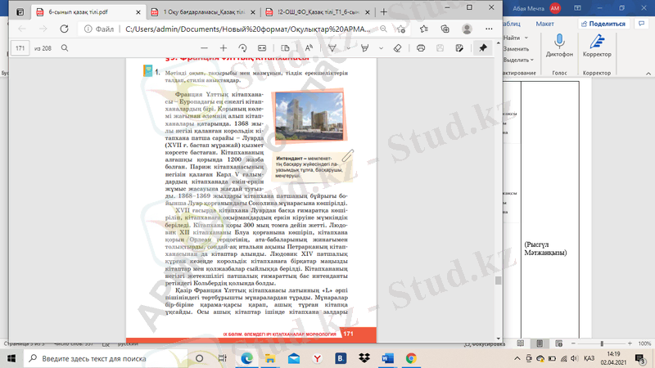Viewport: 655px width, 368px height.
Task: Open the Корректор editor tool in Word
Action: pos(597,43)
